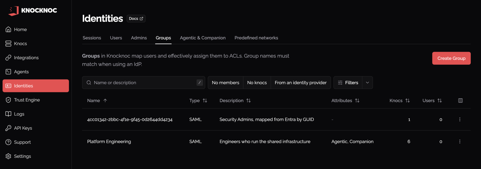481x169 pixels.
Task: Switch to the Users tab
Action: [x=116, y=38]
